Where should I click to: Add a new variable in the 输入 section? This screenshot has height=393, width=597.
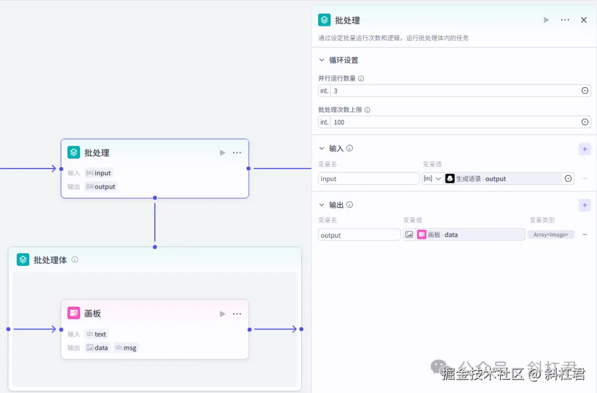pyautogui.click(x=585, y=149)
